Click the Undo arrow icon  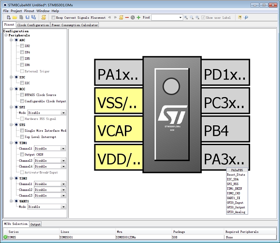(110, 17)
